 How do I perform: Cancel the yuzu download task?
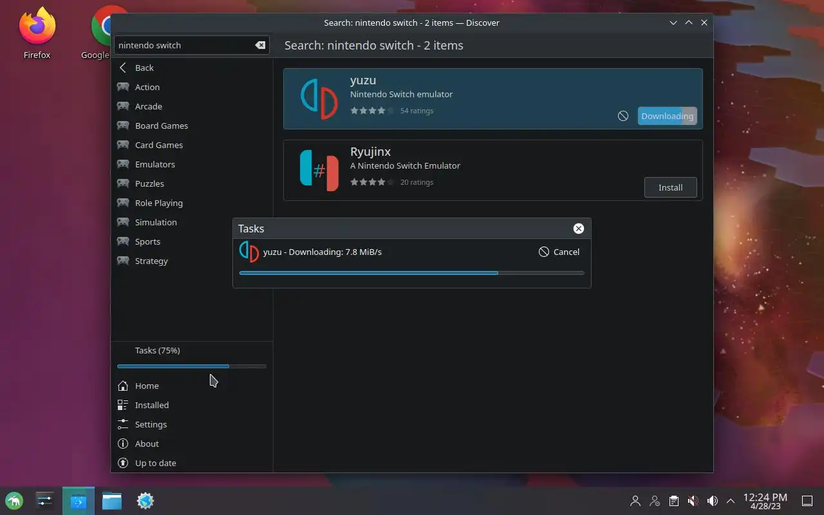coord(559,252)
